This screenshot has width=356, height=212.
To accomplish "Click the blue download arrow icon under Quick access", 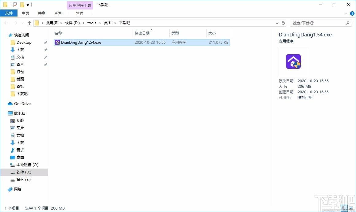I will pyautogui.click(x=13, y=50).
